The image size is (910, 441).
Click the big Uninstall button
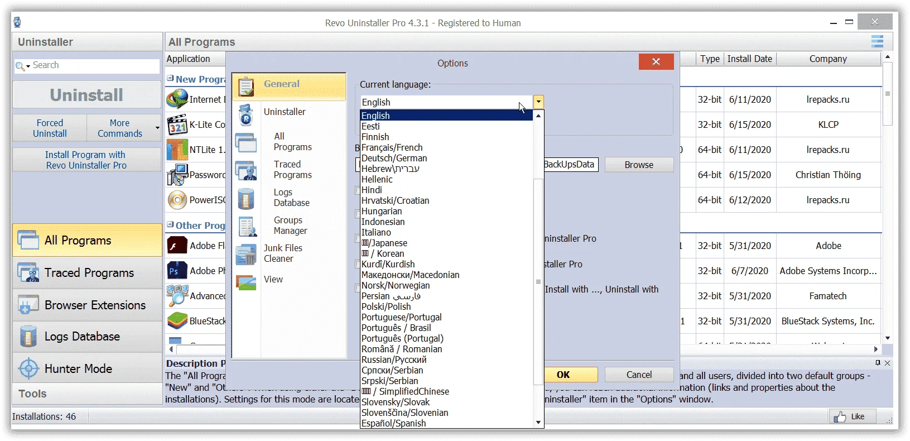pyautogui.click(x=86, y=95)
